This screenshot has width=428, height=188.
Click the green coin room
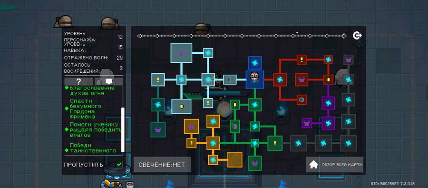tap(235, 105)
